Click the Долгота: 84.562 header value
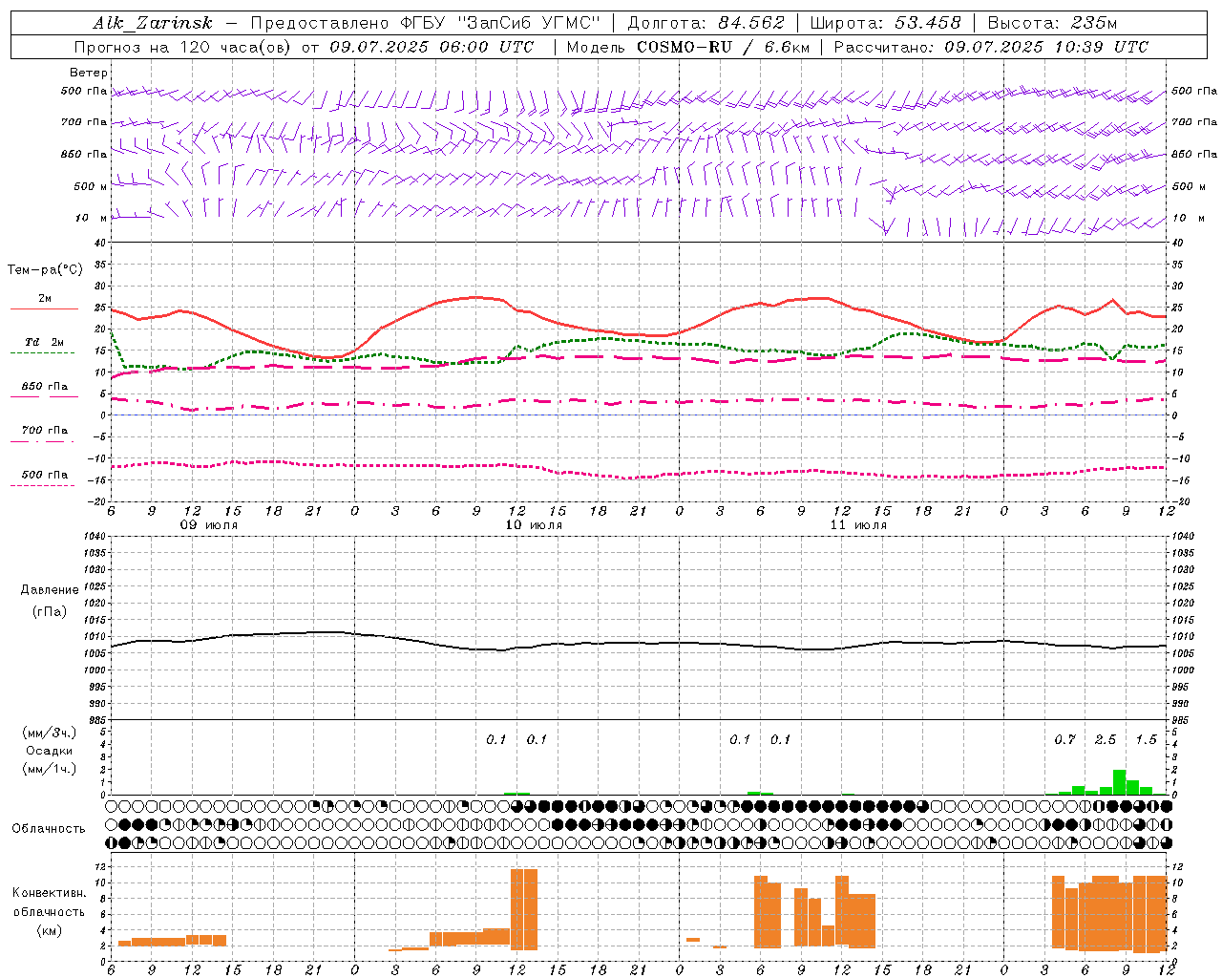This screenshot has height=978, width=1222. pyautogui.click(x=706, y=23)
